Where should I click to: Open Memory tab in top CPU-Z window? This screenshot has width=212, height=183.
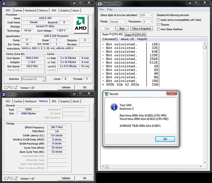43,11
